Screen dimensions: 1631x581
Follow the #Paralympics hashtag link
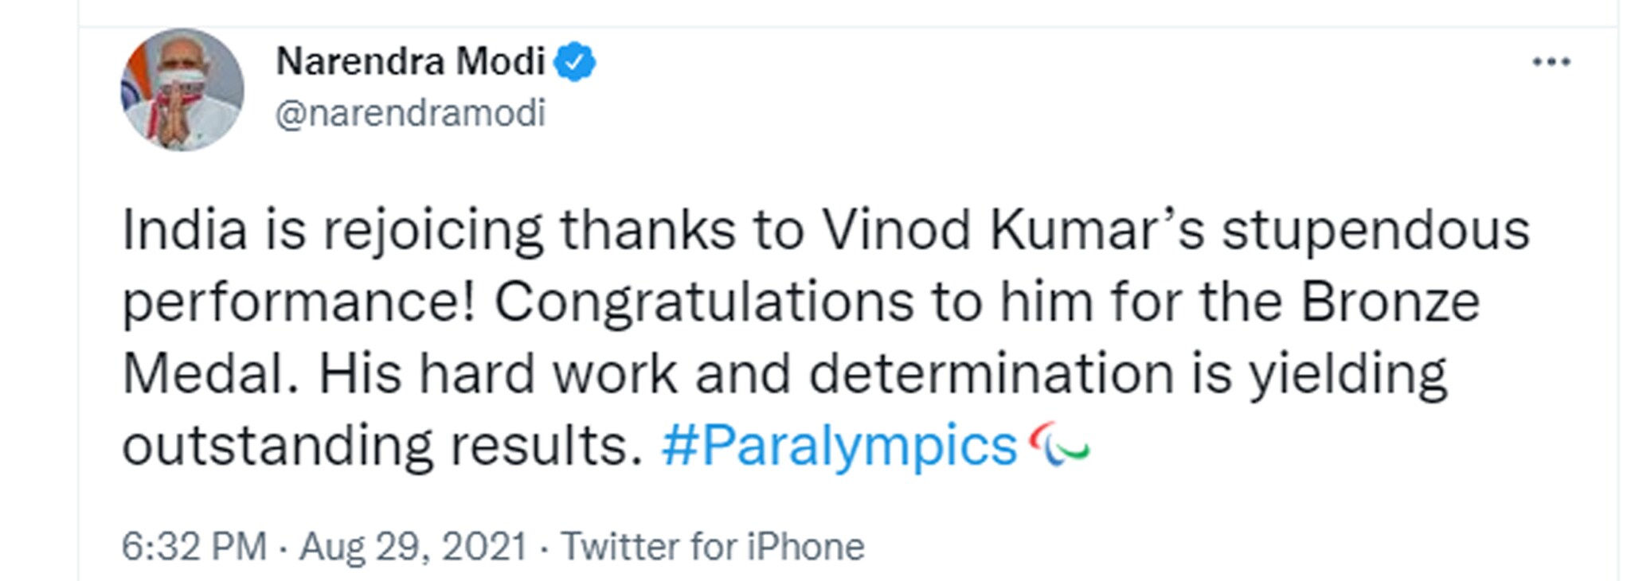pos(839,446)
